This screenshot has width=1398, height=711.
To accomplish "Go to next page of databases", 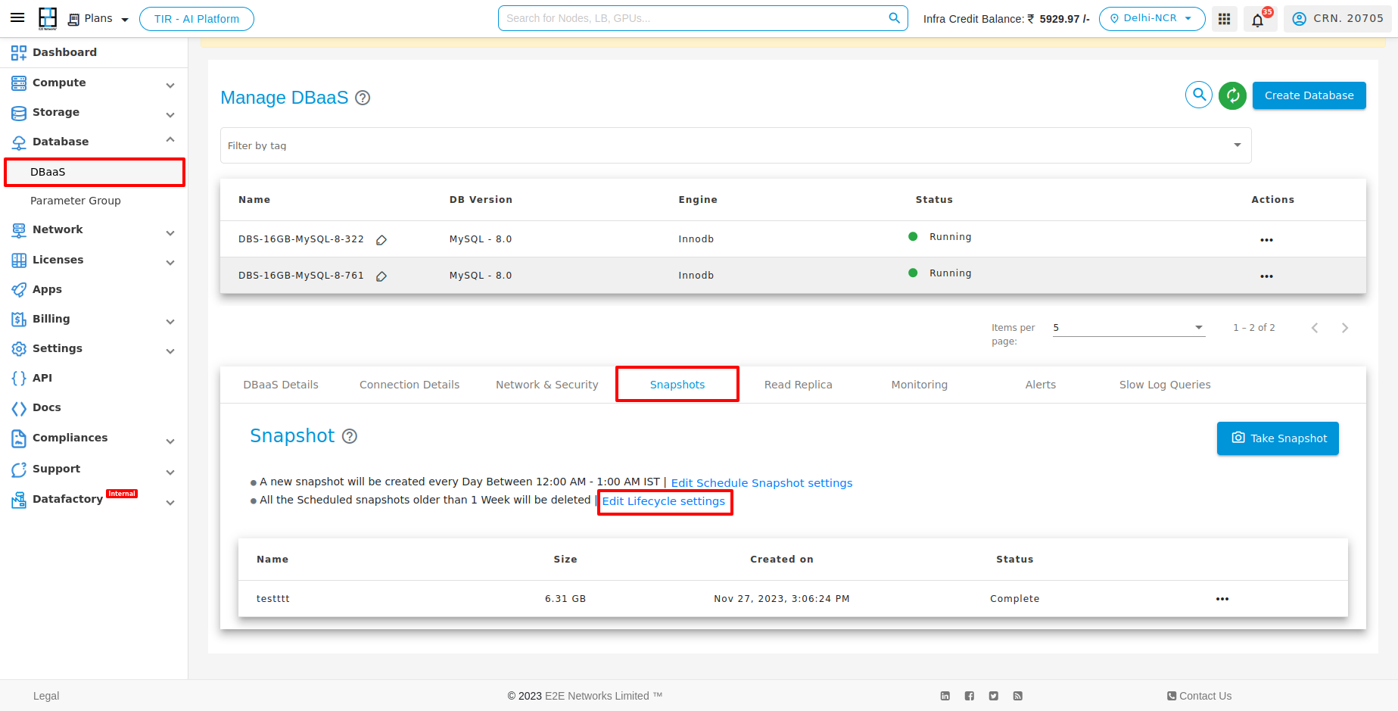I will click(x=1345, y=328).
